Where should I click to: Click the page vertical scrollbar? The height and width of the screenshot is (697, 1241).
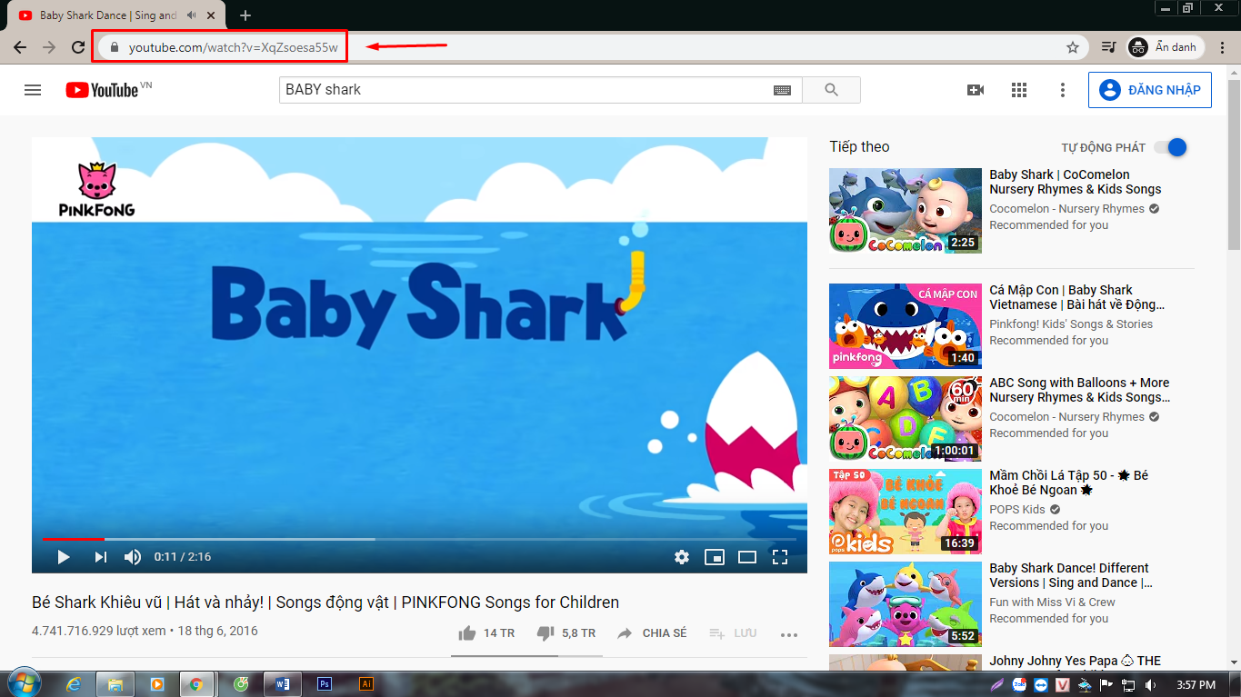1234,164
